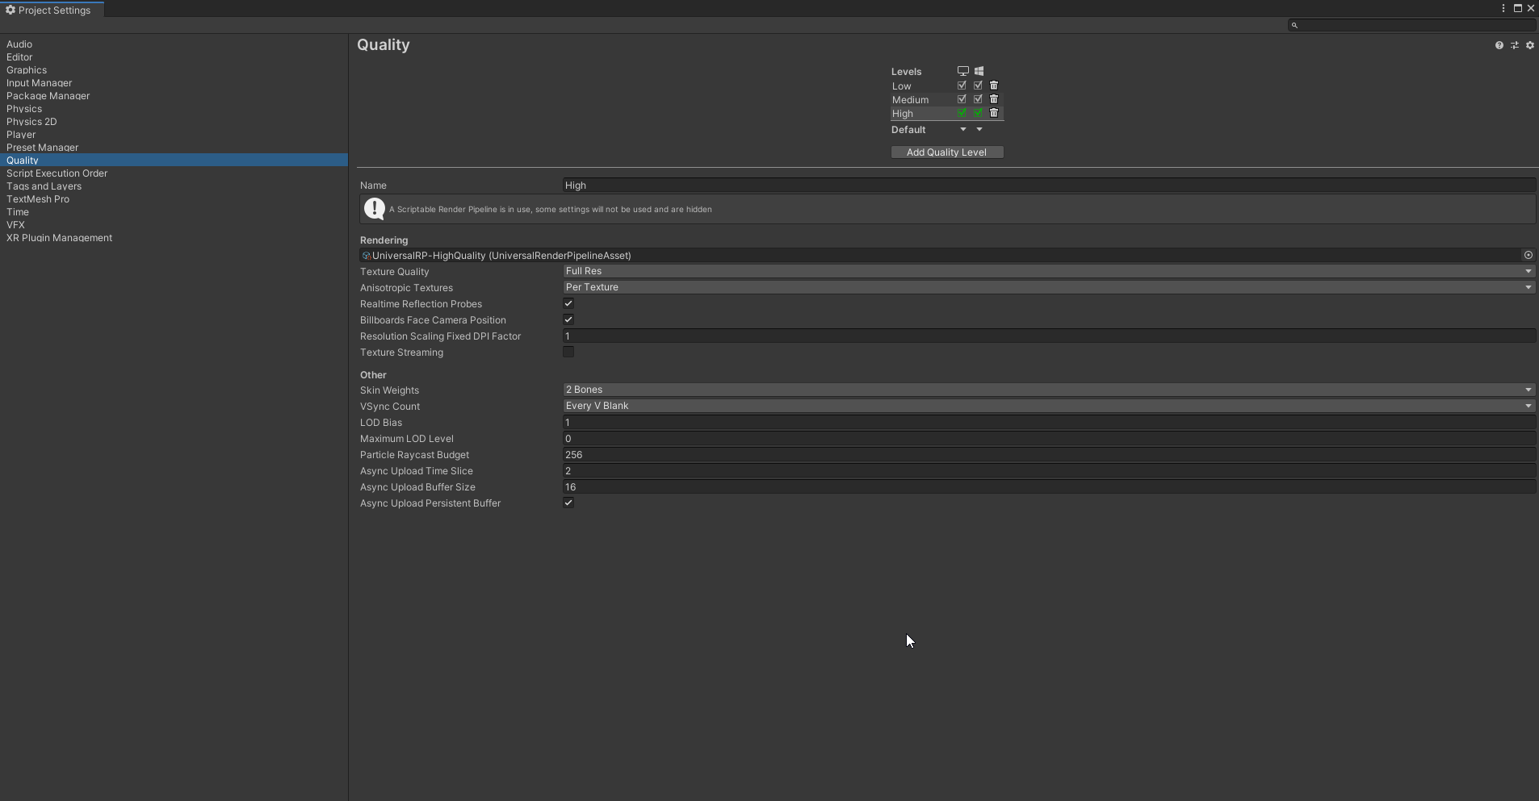Screen dimensions: 1539x801
Task: Disable Realtime Reflection Probes
Action: coord(568,303)
